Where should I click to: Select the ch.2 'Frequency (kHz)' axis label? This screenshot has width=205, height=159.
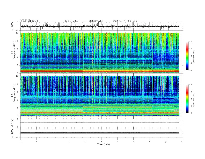pos(14,93)
